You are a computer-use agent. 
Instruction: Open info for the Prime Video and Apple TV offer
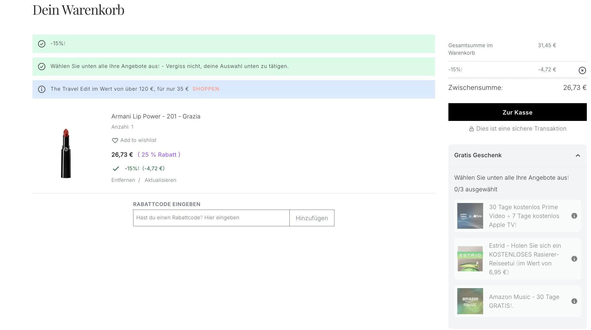coord(574,216)
